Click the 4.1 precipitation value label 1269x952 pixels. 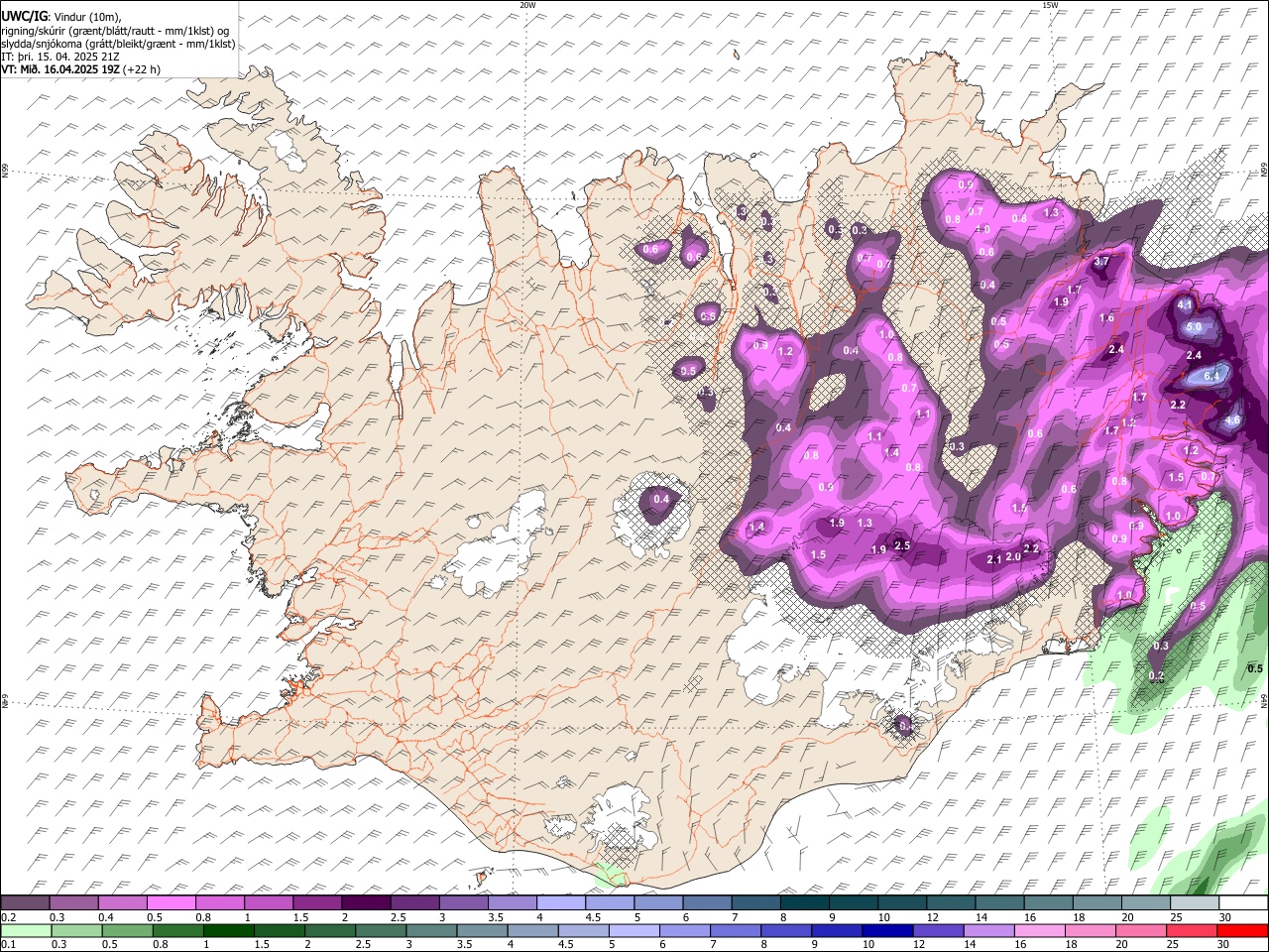tap(1184, 305)
